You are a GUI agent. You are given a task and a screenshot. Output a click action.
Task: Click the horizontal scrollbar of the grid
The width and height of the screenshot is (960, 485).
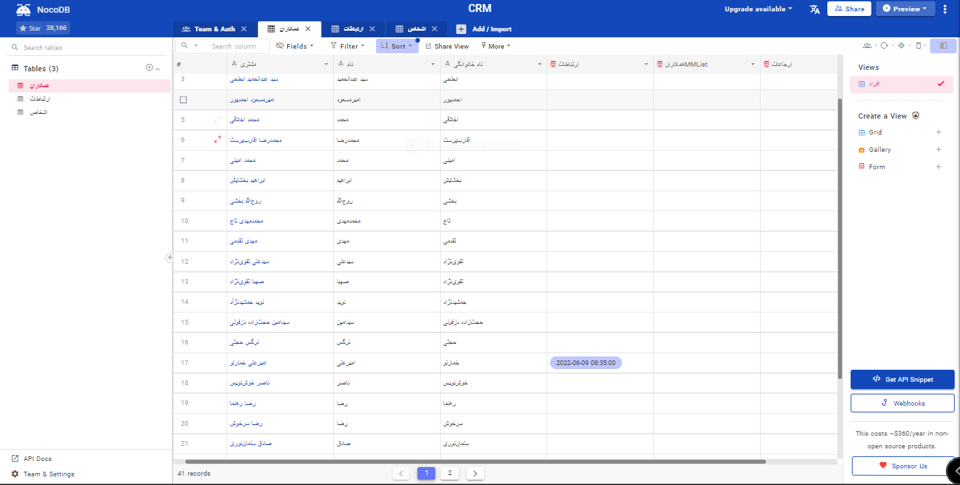pos(475,461)
